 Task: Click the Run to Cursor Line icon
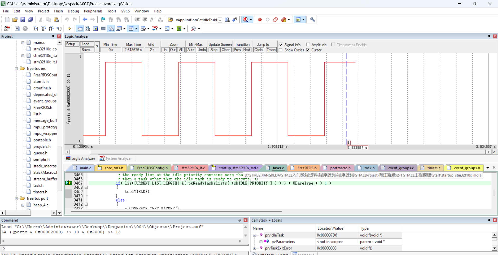pyautogui.click(x=59, y=29)
